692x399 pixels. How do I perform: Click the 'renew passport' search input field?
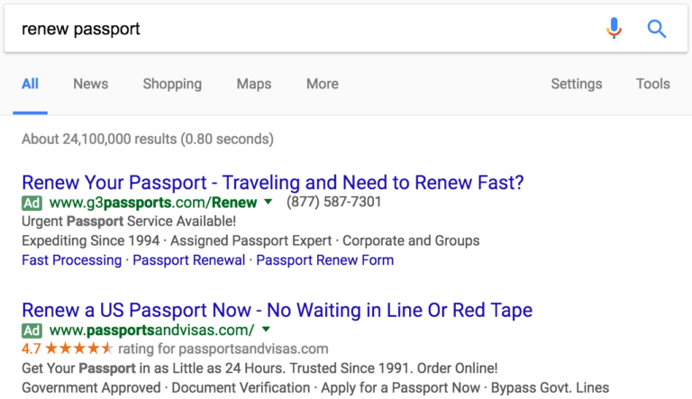point(297,29)
